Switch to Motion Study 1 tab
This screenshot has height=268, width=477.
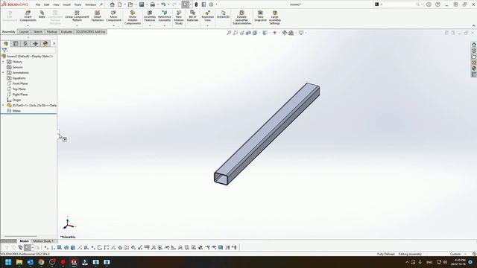coord(43,241)
